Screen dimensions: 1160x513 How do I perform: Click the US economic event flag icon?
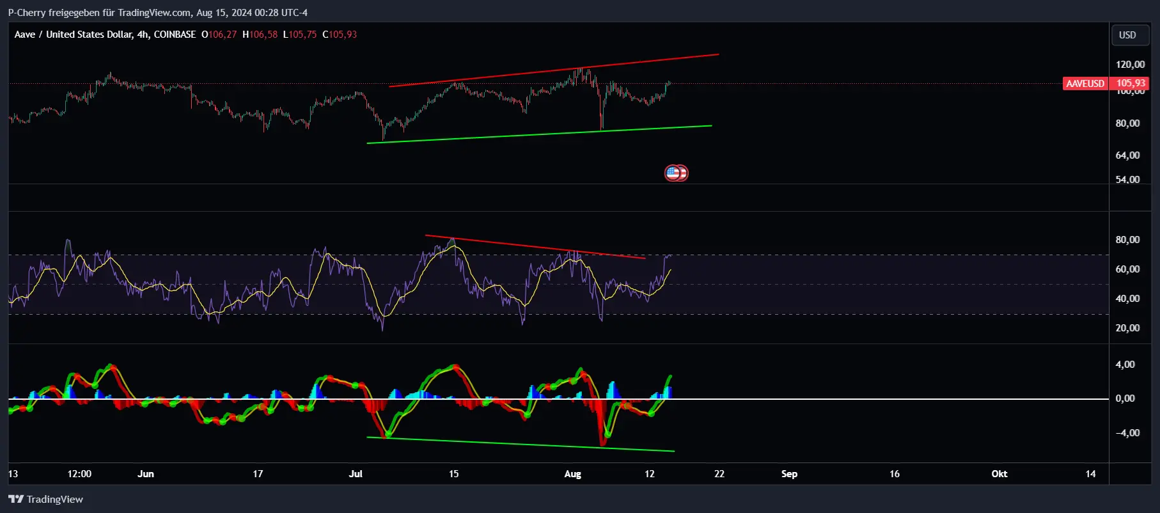tap(673, 173)
